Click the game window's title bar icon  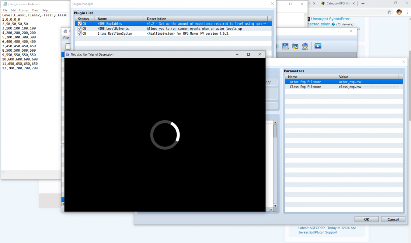67,54
